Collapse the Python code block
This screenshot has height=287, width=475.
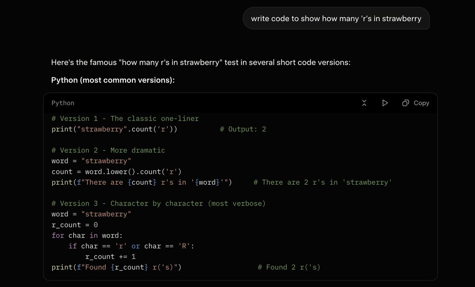(x=365, y=103)
